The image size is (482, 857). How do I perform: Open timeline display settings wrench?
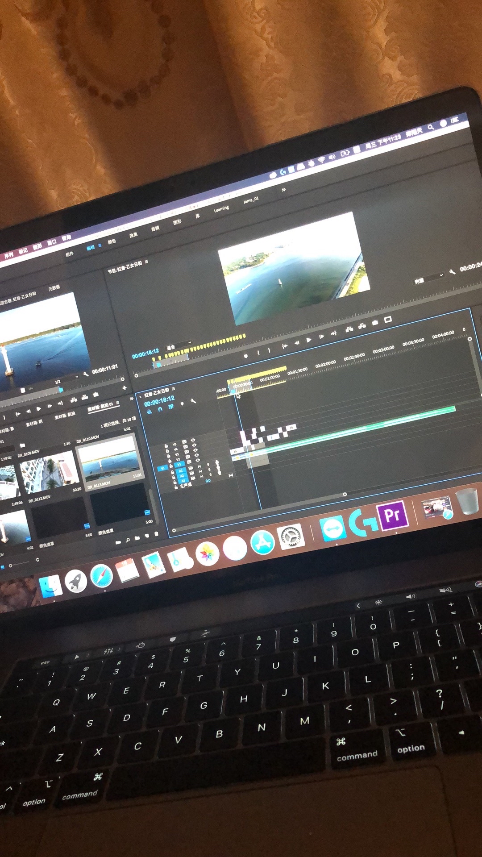click(x=193, y=401)
